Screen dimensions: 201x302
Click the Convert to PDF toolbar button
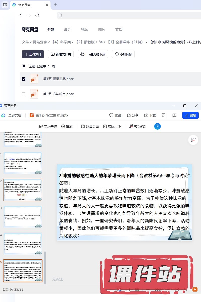pos(138,126)
